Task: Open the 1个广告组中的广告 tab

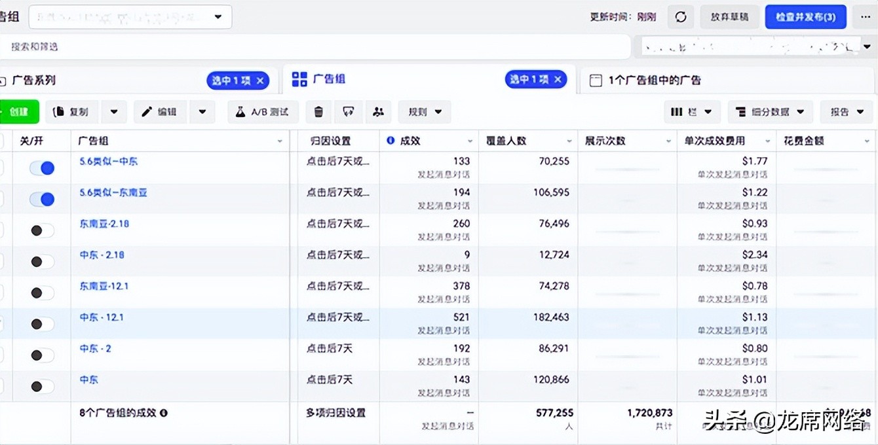Action: pyautogui.click(x=655, y=80)
